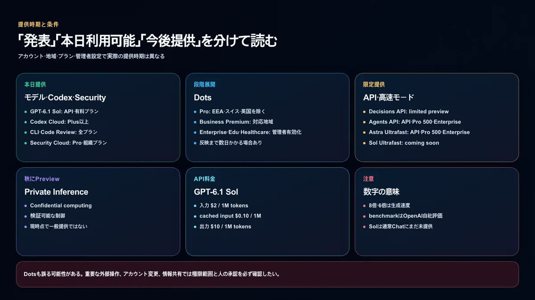Click the 'Private Inference' card title

pos(56,192)
